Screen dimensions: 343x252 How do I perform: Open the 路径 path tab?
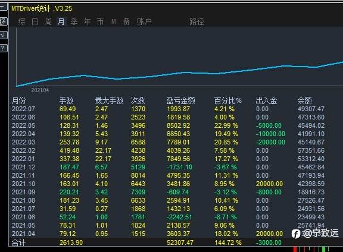pyautogui.click(x=197, y=21)
